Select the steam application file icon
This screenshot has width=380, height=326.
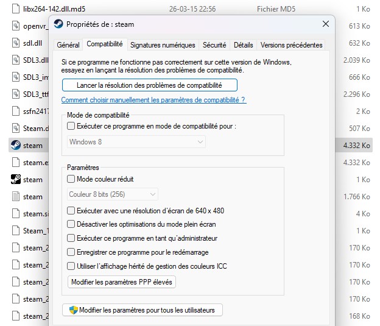pyautogui.click(x=16, y=146)
